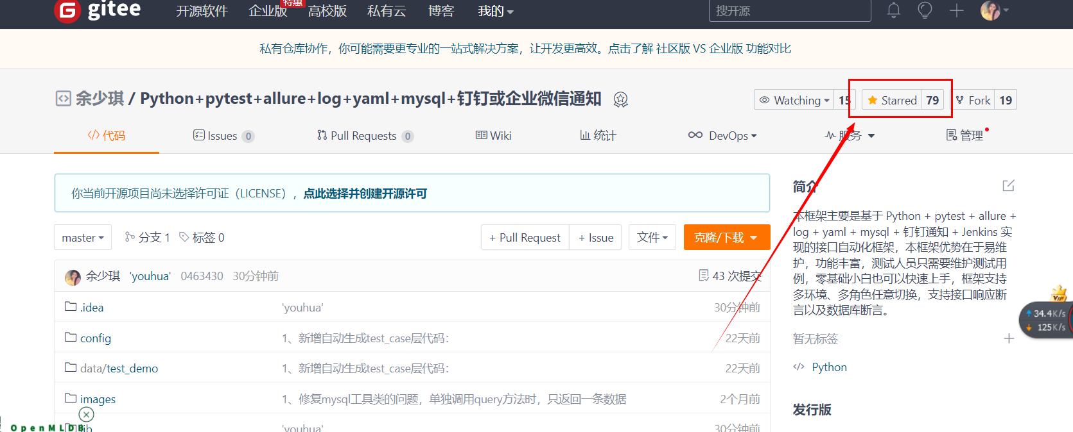Open the user avatar menu
The image size is (1073, 432).
pyautogui.click(x=994, y=10)
